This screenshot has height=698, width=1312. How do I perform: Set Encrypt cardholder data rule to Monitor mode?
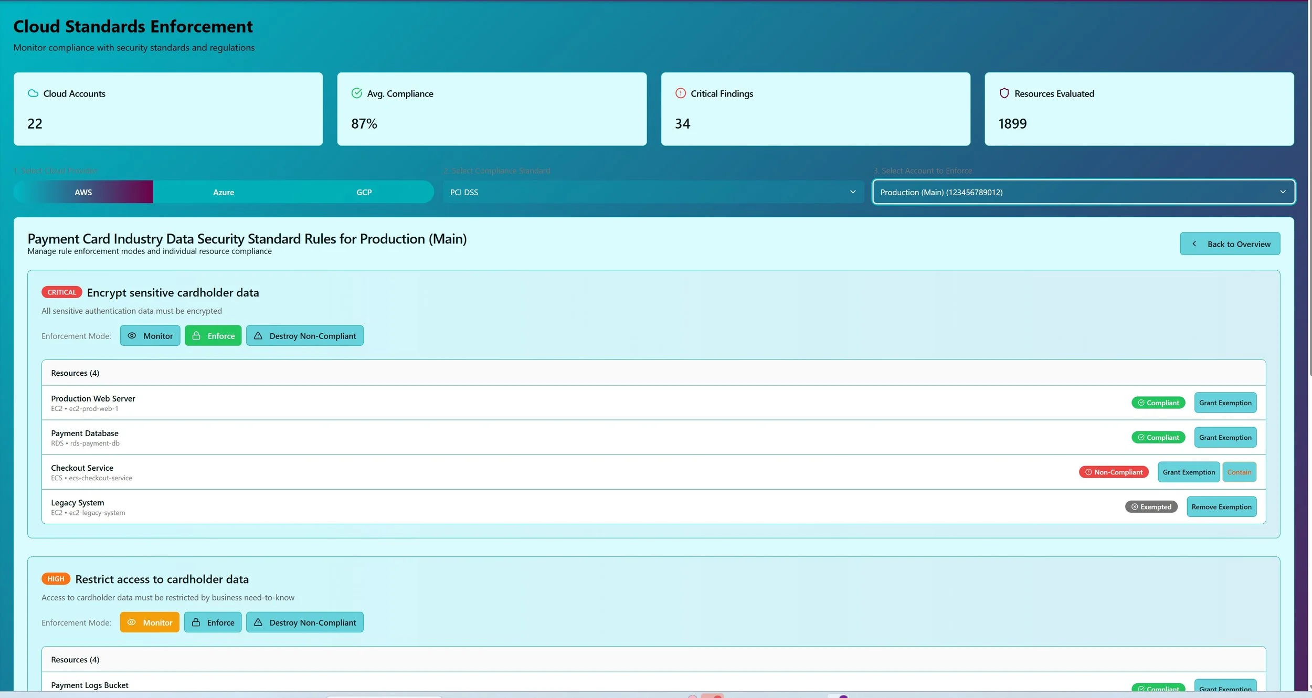[x=150, y=336]
